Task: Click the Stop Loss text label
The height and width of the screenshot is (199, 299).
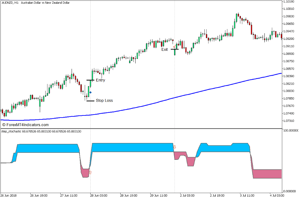Action: (104, 100)
